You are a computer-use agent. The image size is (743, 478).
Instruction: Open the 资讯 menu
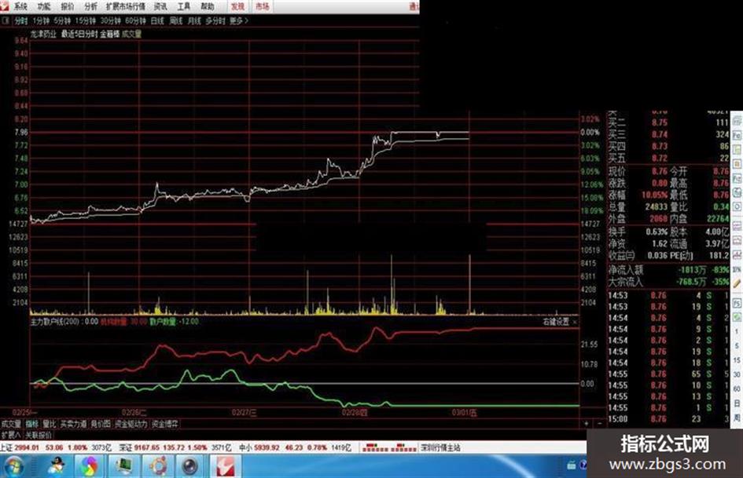(x=160, y=6)
